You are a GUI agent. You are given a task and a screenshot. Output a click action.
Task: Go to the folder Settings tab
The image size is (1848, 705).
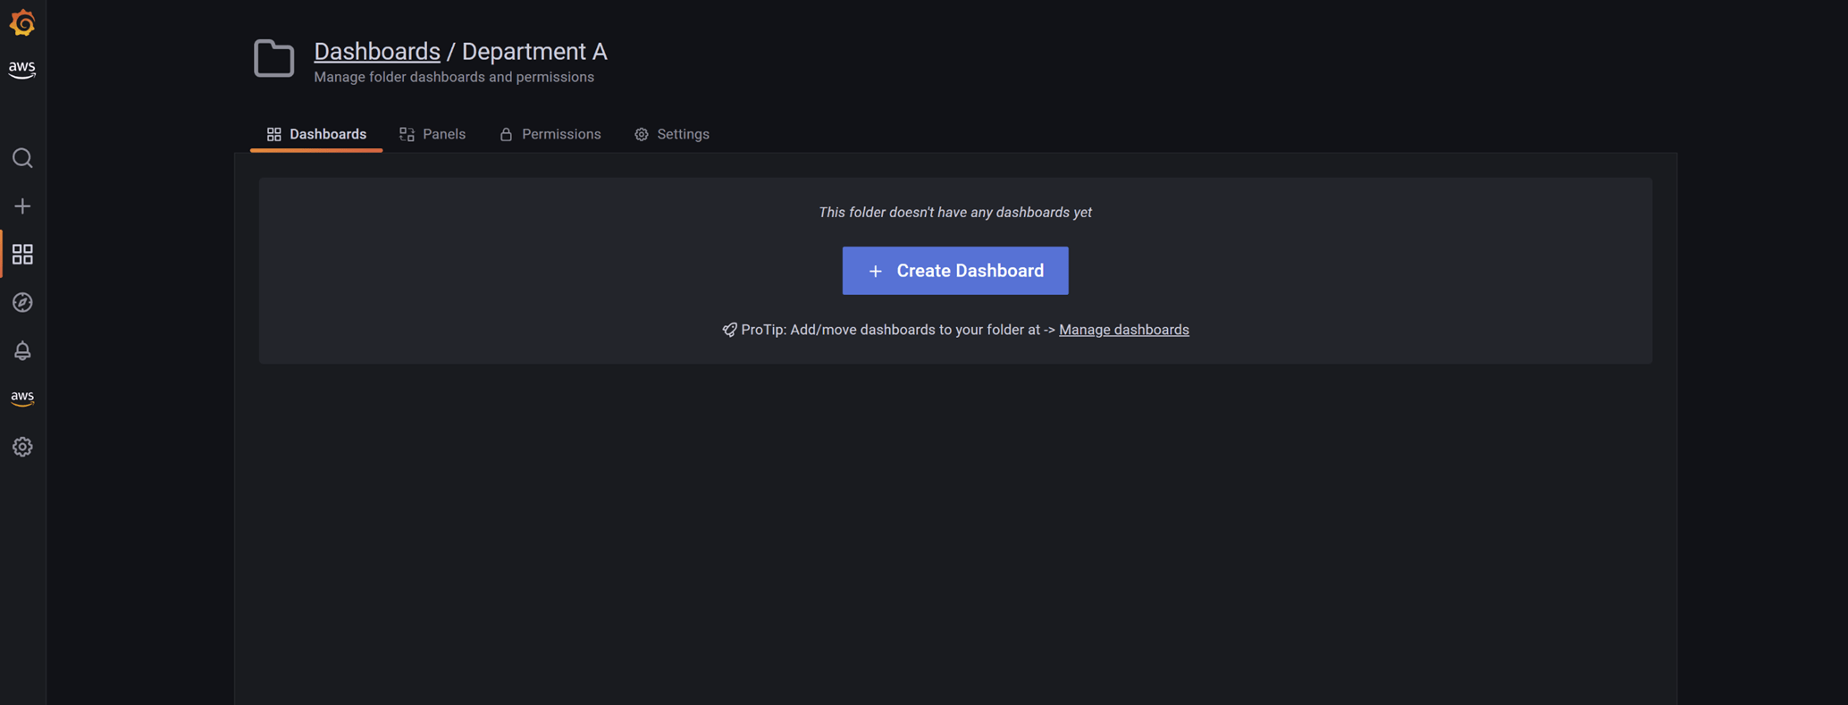672,134
